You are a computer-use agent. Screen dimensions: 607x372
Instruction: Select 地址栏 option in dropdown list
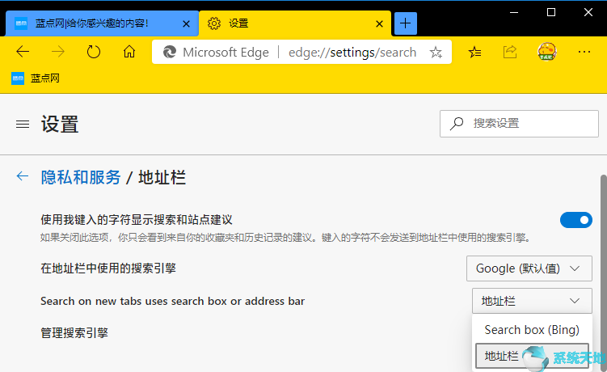tap(532, 356)
